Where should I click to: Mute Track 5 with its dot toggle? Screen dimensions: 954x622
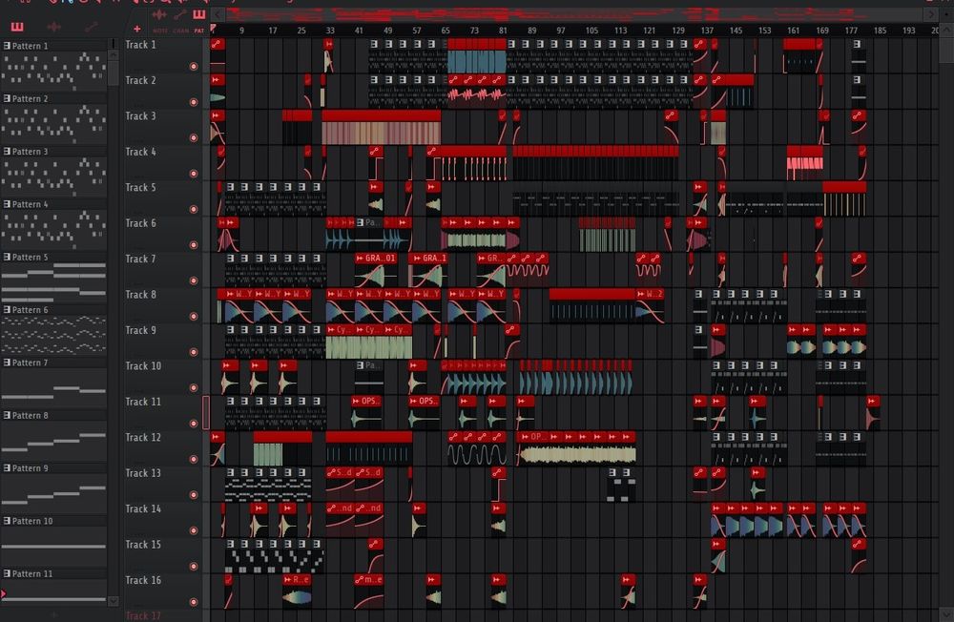pos(194,209)
